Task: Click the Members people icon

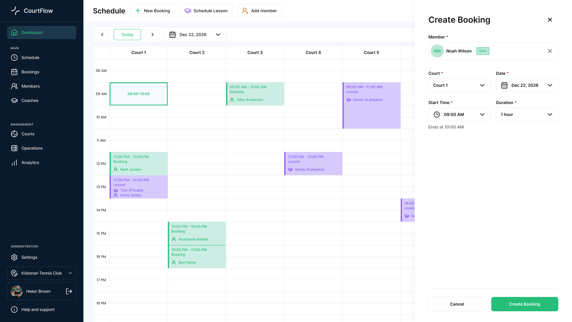Action: (14, 86)
